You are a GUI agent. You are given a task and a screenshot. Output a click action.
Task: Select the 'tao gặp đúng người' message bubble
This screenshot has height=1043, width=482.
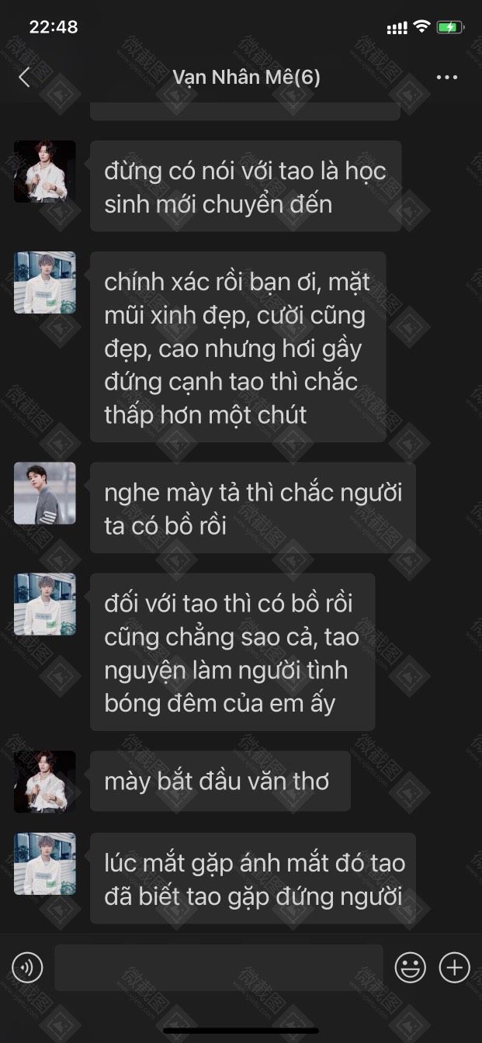point(253,878)
